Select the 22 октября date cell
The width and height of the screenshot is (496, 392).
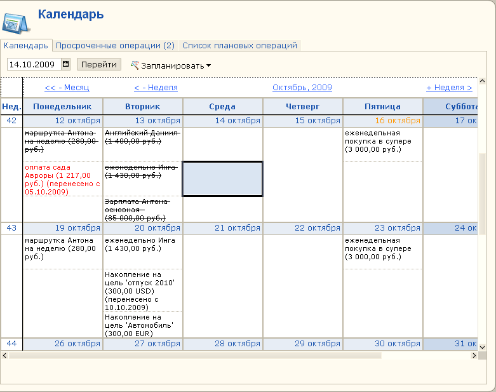303,228
